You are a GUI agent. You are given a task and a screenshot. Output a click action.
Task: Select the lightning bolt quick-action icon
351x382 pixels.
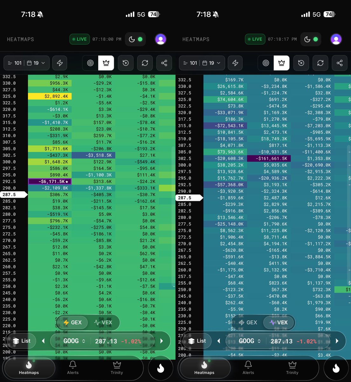point(59,63)
